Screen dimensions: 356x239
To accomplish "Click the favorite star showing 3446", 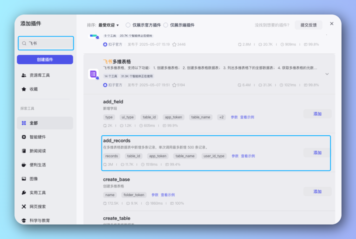I will pos(174,44).
